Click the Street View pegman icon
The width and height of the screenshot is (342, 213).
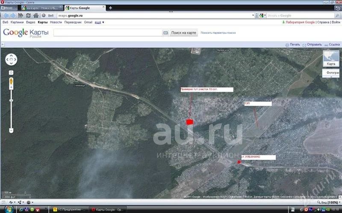point(11,81)
